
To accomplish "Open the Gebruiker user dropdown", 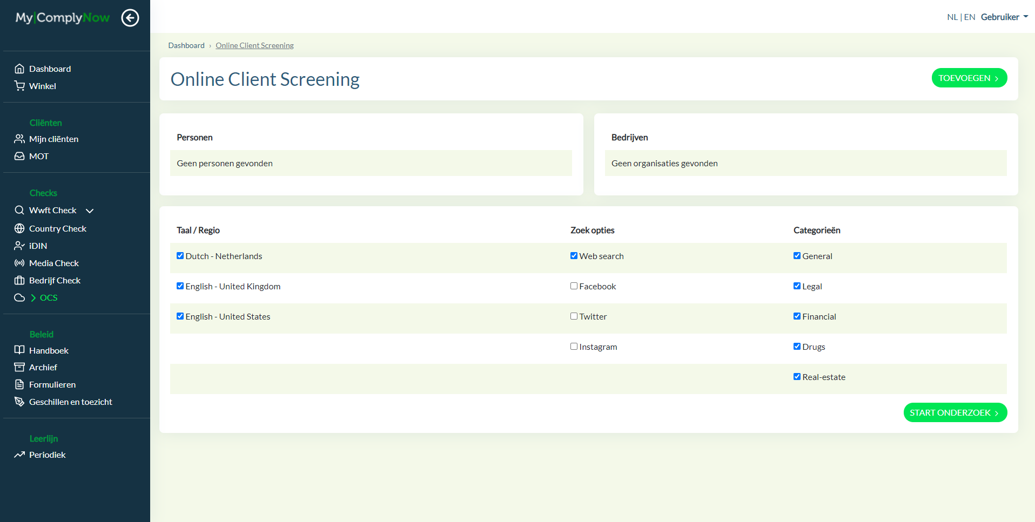I will [x=1004, y=17].
